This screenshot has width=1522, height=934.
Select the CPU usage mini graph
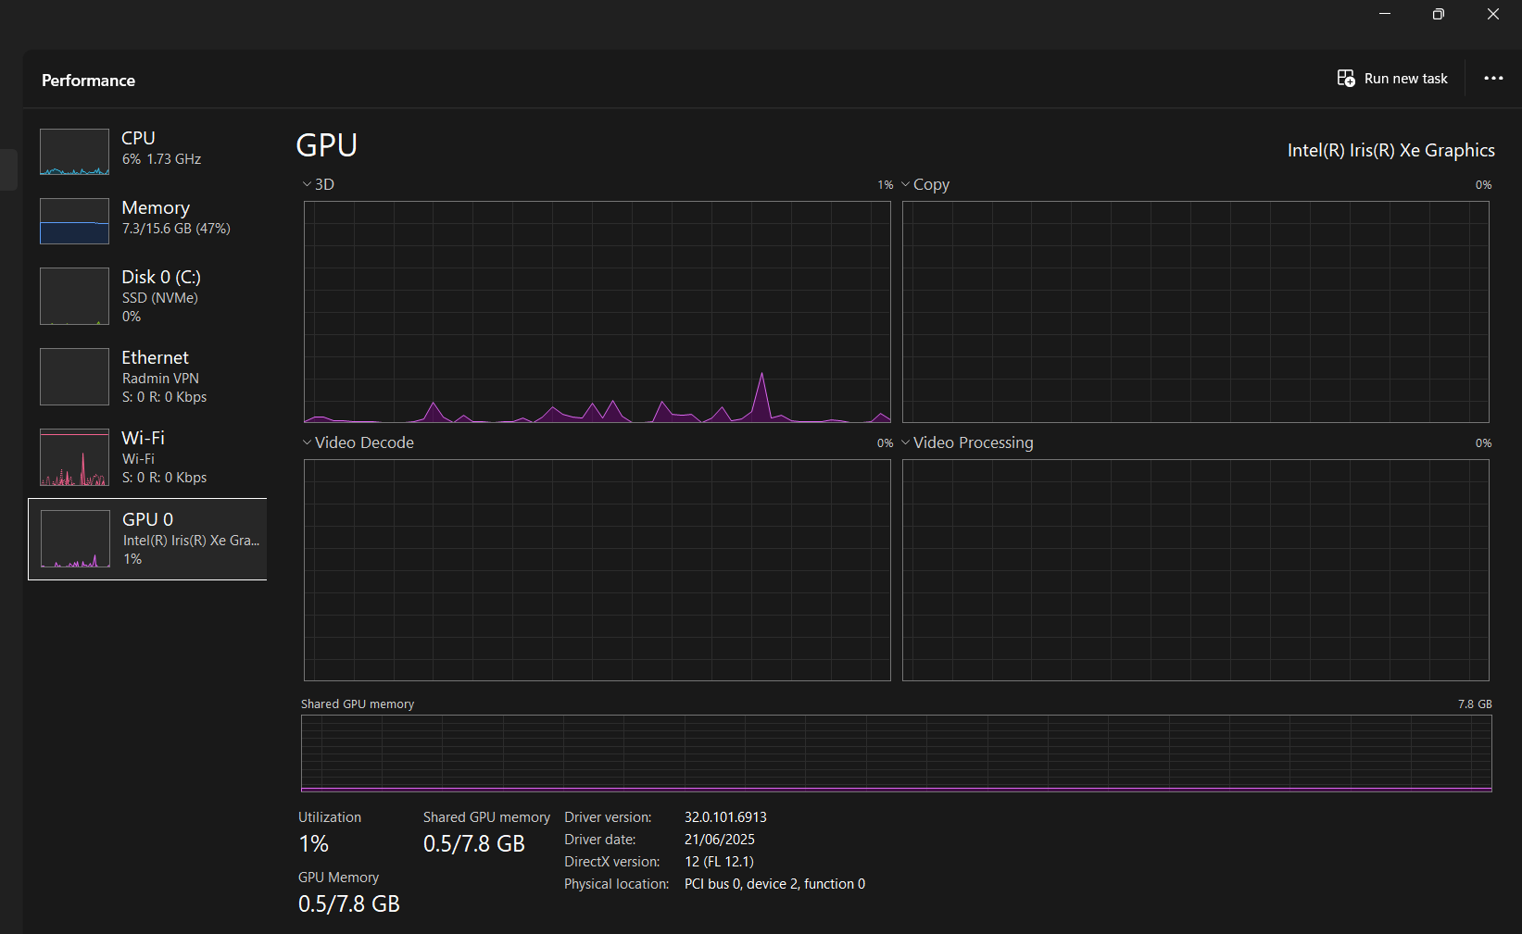(74, 152)
